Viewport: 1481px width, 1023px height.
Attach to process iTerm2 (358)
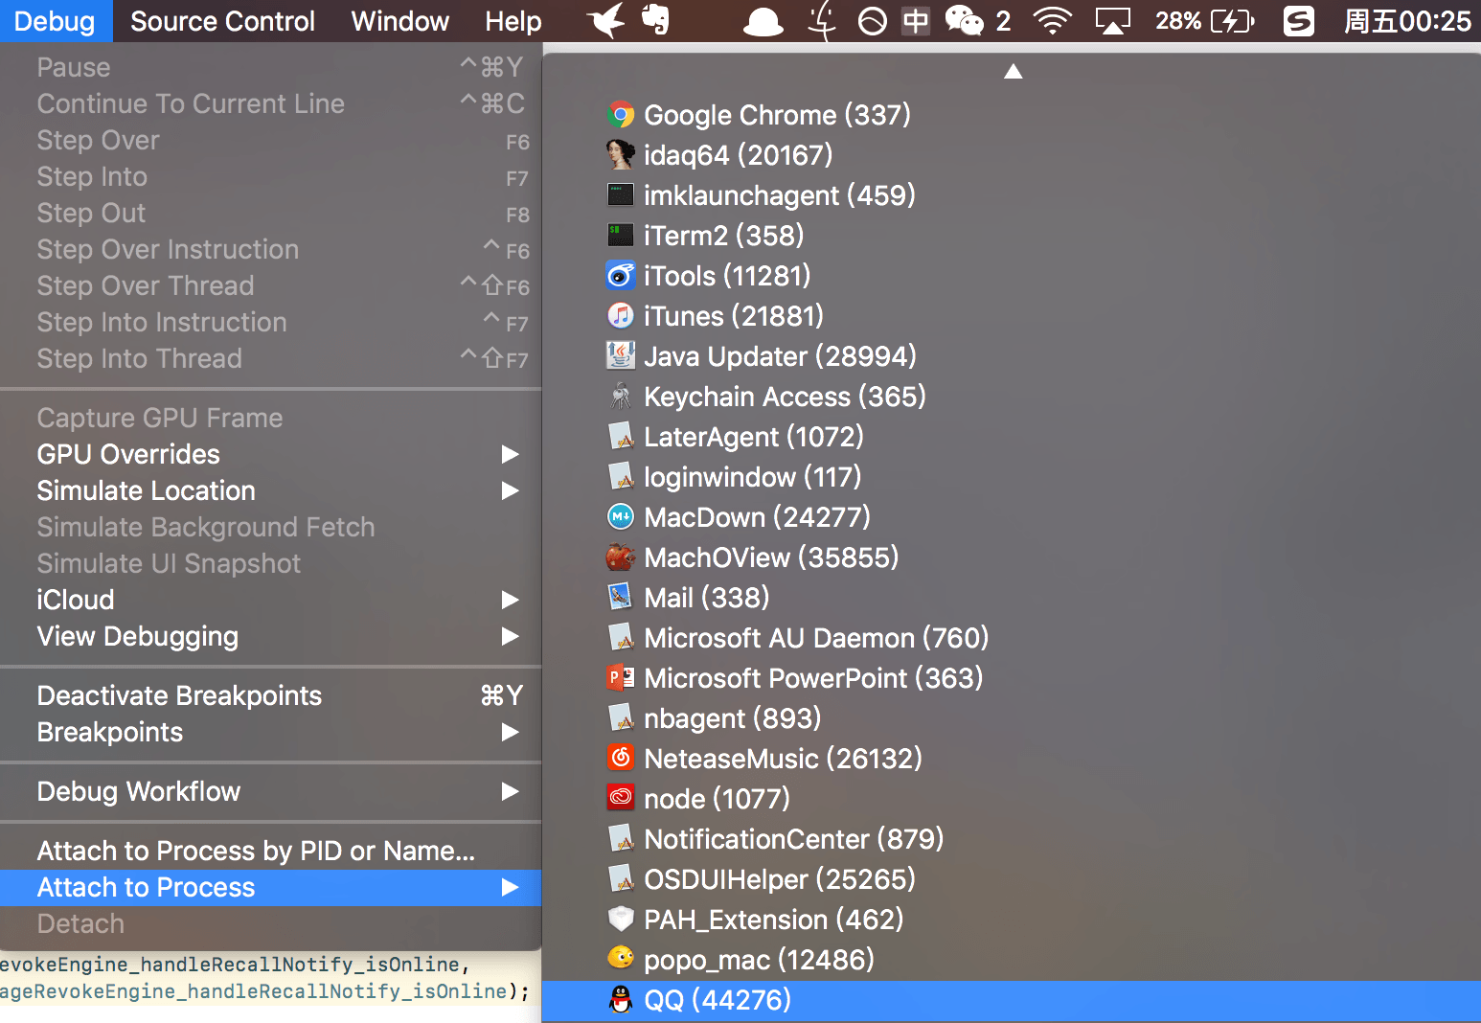pyautogui.click(x=1012, y=236)
